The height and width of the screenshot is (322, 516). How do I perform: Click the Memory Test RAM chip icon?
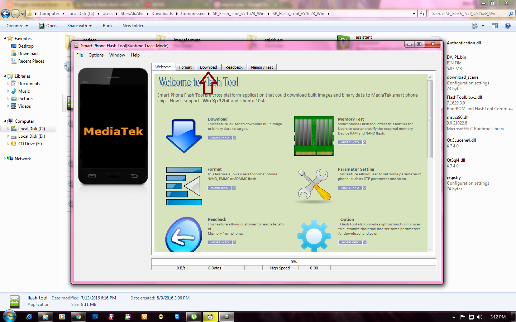point(314,136)
